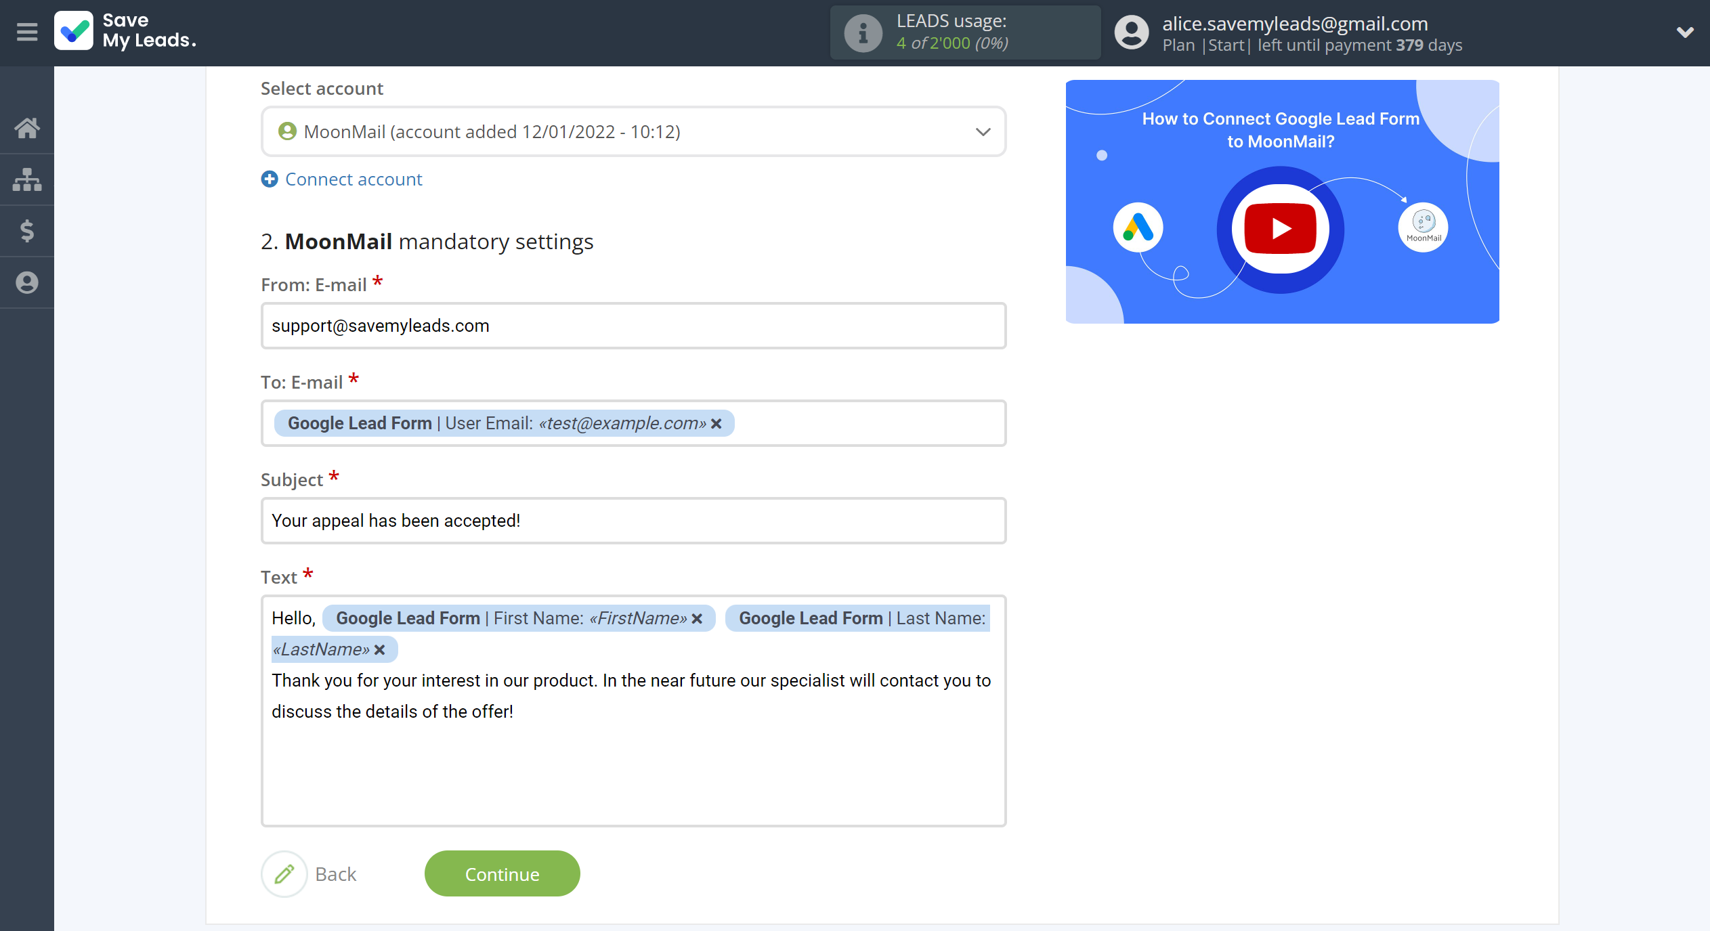Viewport: 1710px width, 931px height.
Task: Click the Play button on YouTube tutorial
Action: pyautogui.click(x=1280, y=226)
